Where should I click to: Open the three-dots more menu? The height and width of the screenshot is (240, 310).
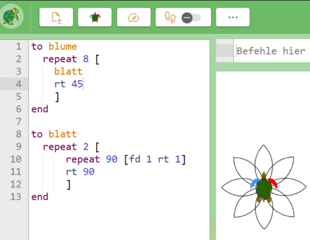[x=233, y=17]
